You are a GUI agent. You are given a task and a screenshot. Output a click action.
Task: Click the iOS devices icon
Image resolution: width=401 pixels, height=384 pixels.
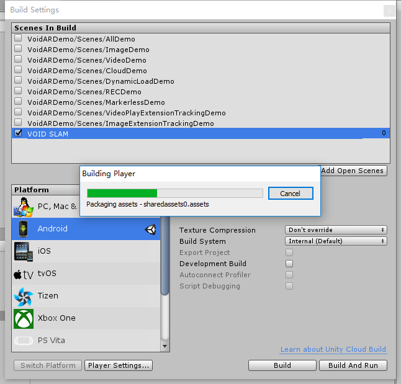[24, 251]
